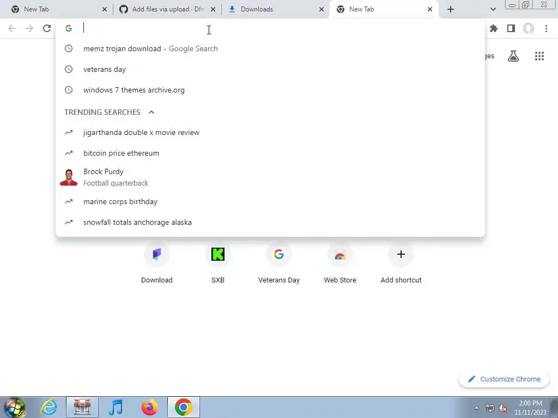Click trending icon beside bitcoin price ethereum
The image size is (558, 418).
[x=69, y=153]
